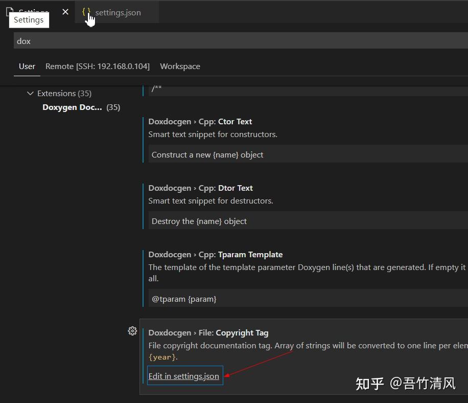Click the Settings tooltip label
468x403 pixels.
pos(29,19)
